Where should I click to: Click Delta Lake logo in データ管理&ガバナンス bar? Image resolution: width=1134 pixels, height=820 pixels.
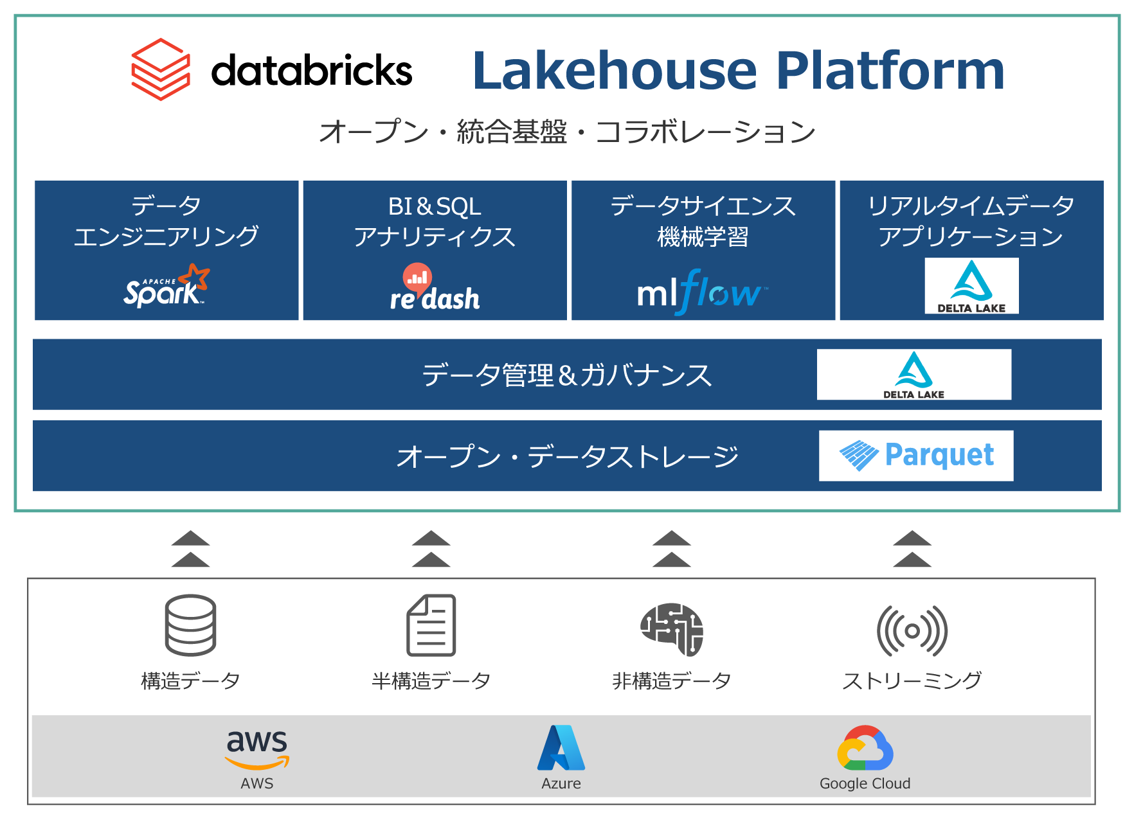(914, 375)
